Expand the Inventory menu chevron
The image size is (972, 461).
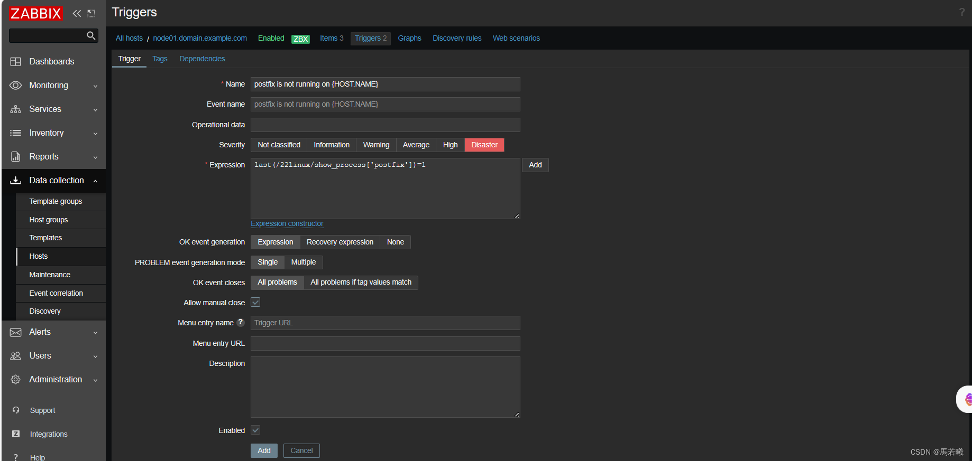[95, 134]
